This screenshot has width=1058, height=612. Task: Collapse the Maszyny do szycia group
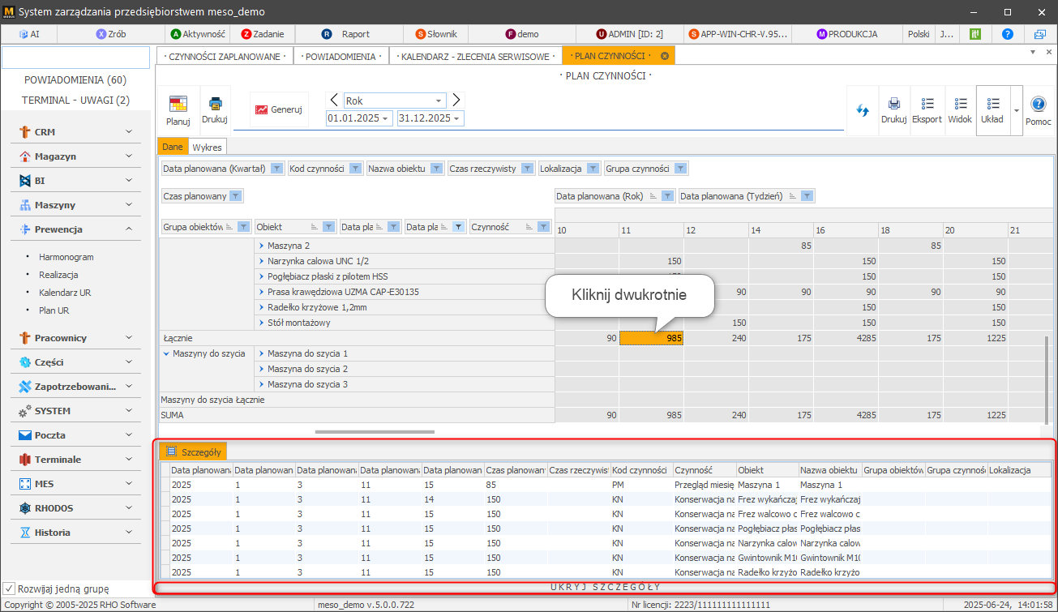pyautogui.click(x=166, y=353)
